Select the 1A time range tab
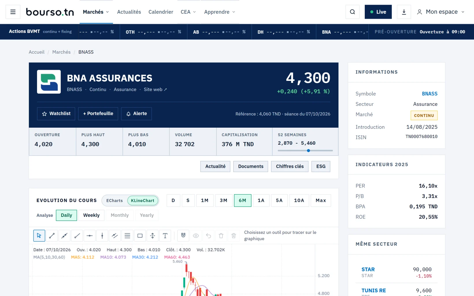 pyautogui.click(x=261, y=200)
